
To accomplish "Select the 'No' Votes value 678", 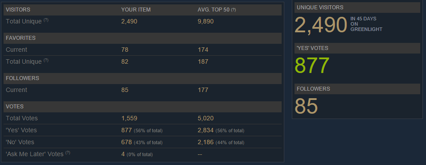I will click(x=126, y=142).
